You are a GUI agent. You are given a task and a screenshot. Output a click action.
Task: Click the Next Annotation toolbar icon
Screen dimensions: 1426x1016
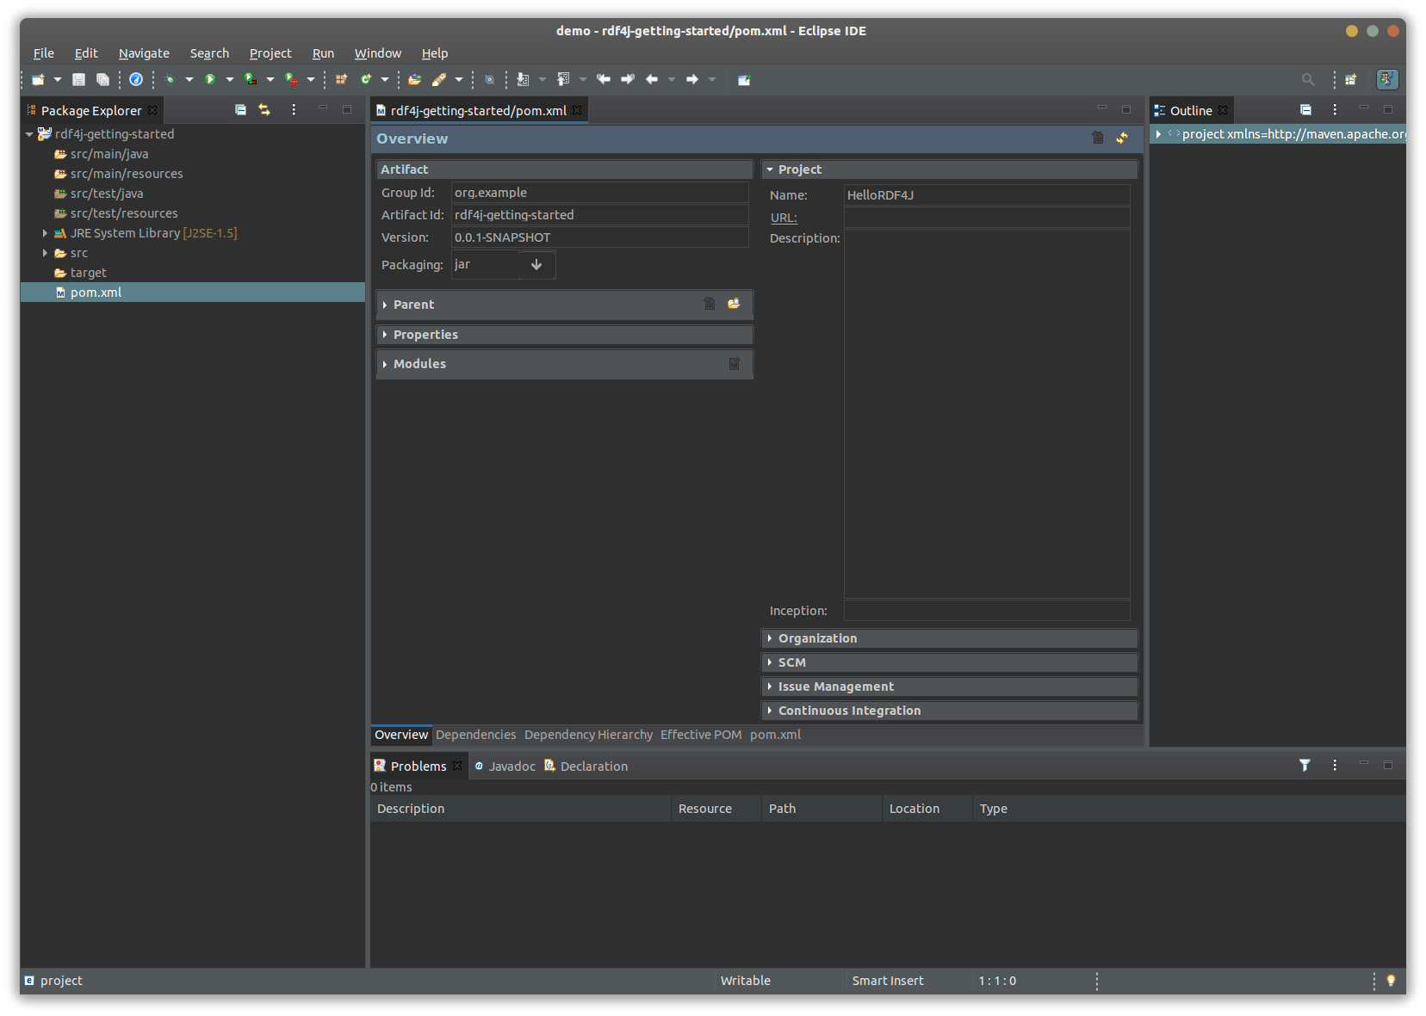(523, 80)
